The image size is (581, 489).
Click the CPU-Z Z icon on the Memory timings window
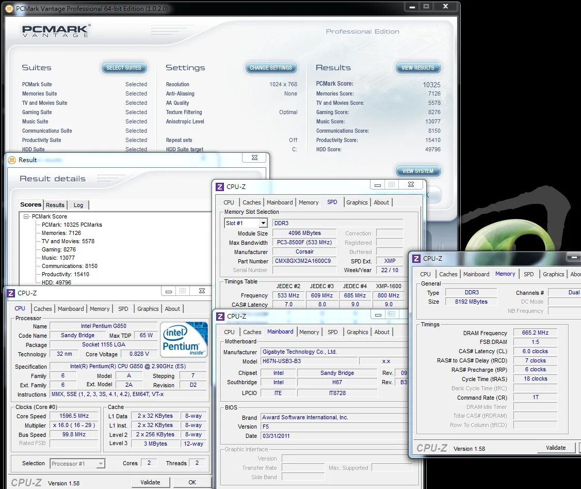pos(416,258)
